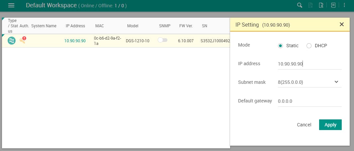This screenshot has width=354, height=151.
Task: Click the authentication key warning icon
Action: pyautogui.click(x=23, y=40)
